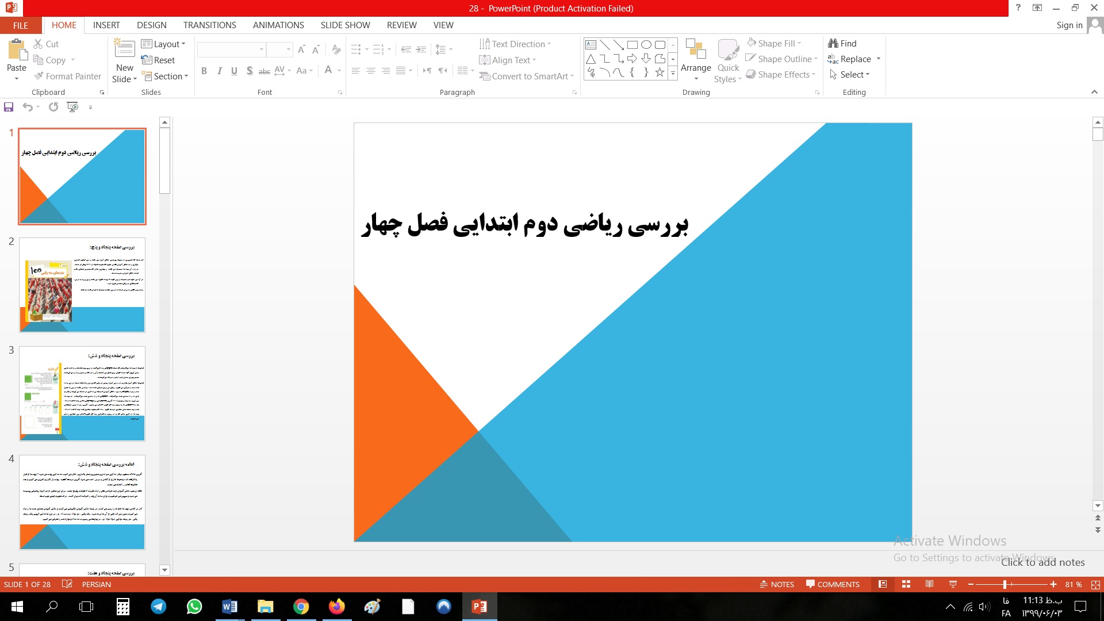
Task: Click the Format Painter brush icon
Action: click(39, 76)
